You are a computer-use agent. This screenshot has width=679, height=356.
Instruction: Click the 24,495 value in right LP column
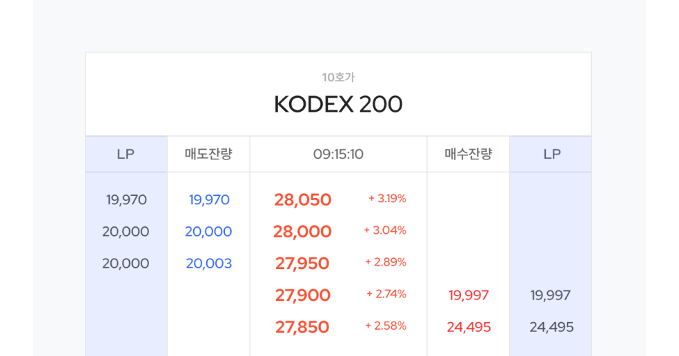click(x=551, y=327)
